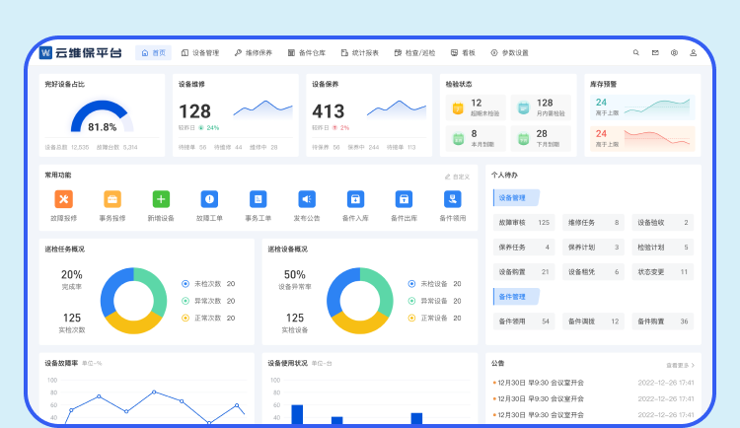Screen dimensions: 740x428
Task: Open the 备件入库 icon
Action: pyautogui.click(x=355, y=199)
